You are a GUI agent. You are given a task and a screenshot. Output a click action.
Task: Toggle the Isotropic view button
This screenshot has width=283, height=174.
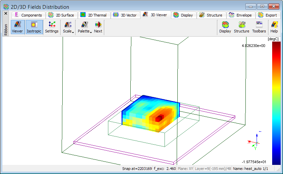coord(34,27)
